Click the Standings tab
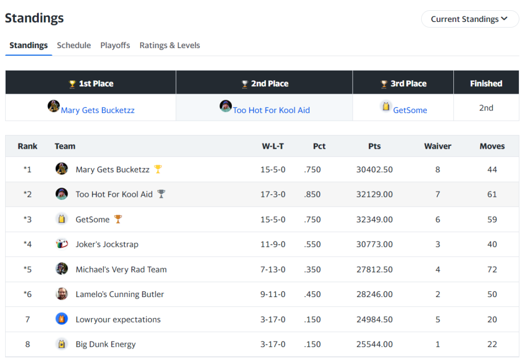Screen dimensions: 524x362 (29, 46)
